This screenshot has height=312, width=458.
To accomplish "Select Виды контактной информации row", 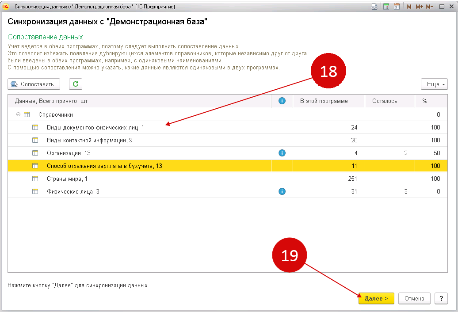I will coord(228,140).
